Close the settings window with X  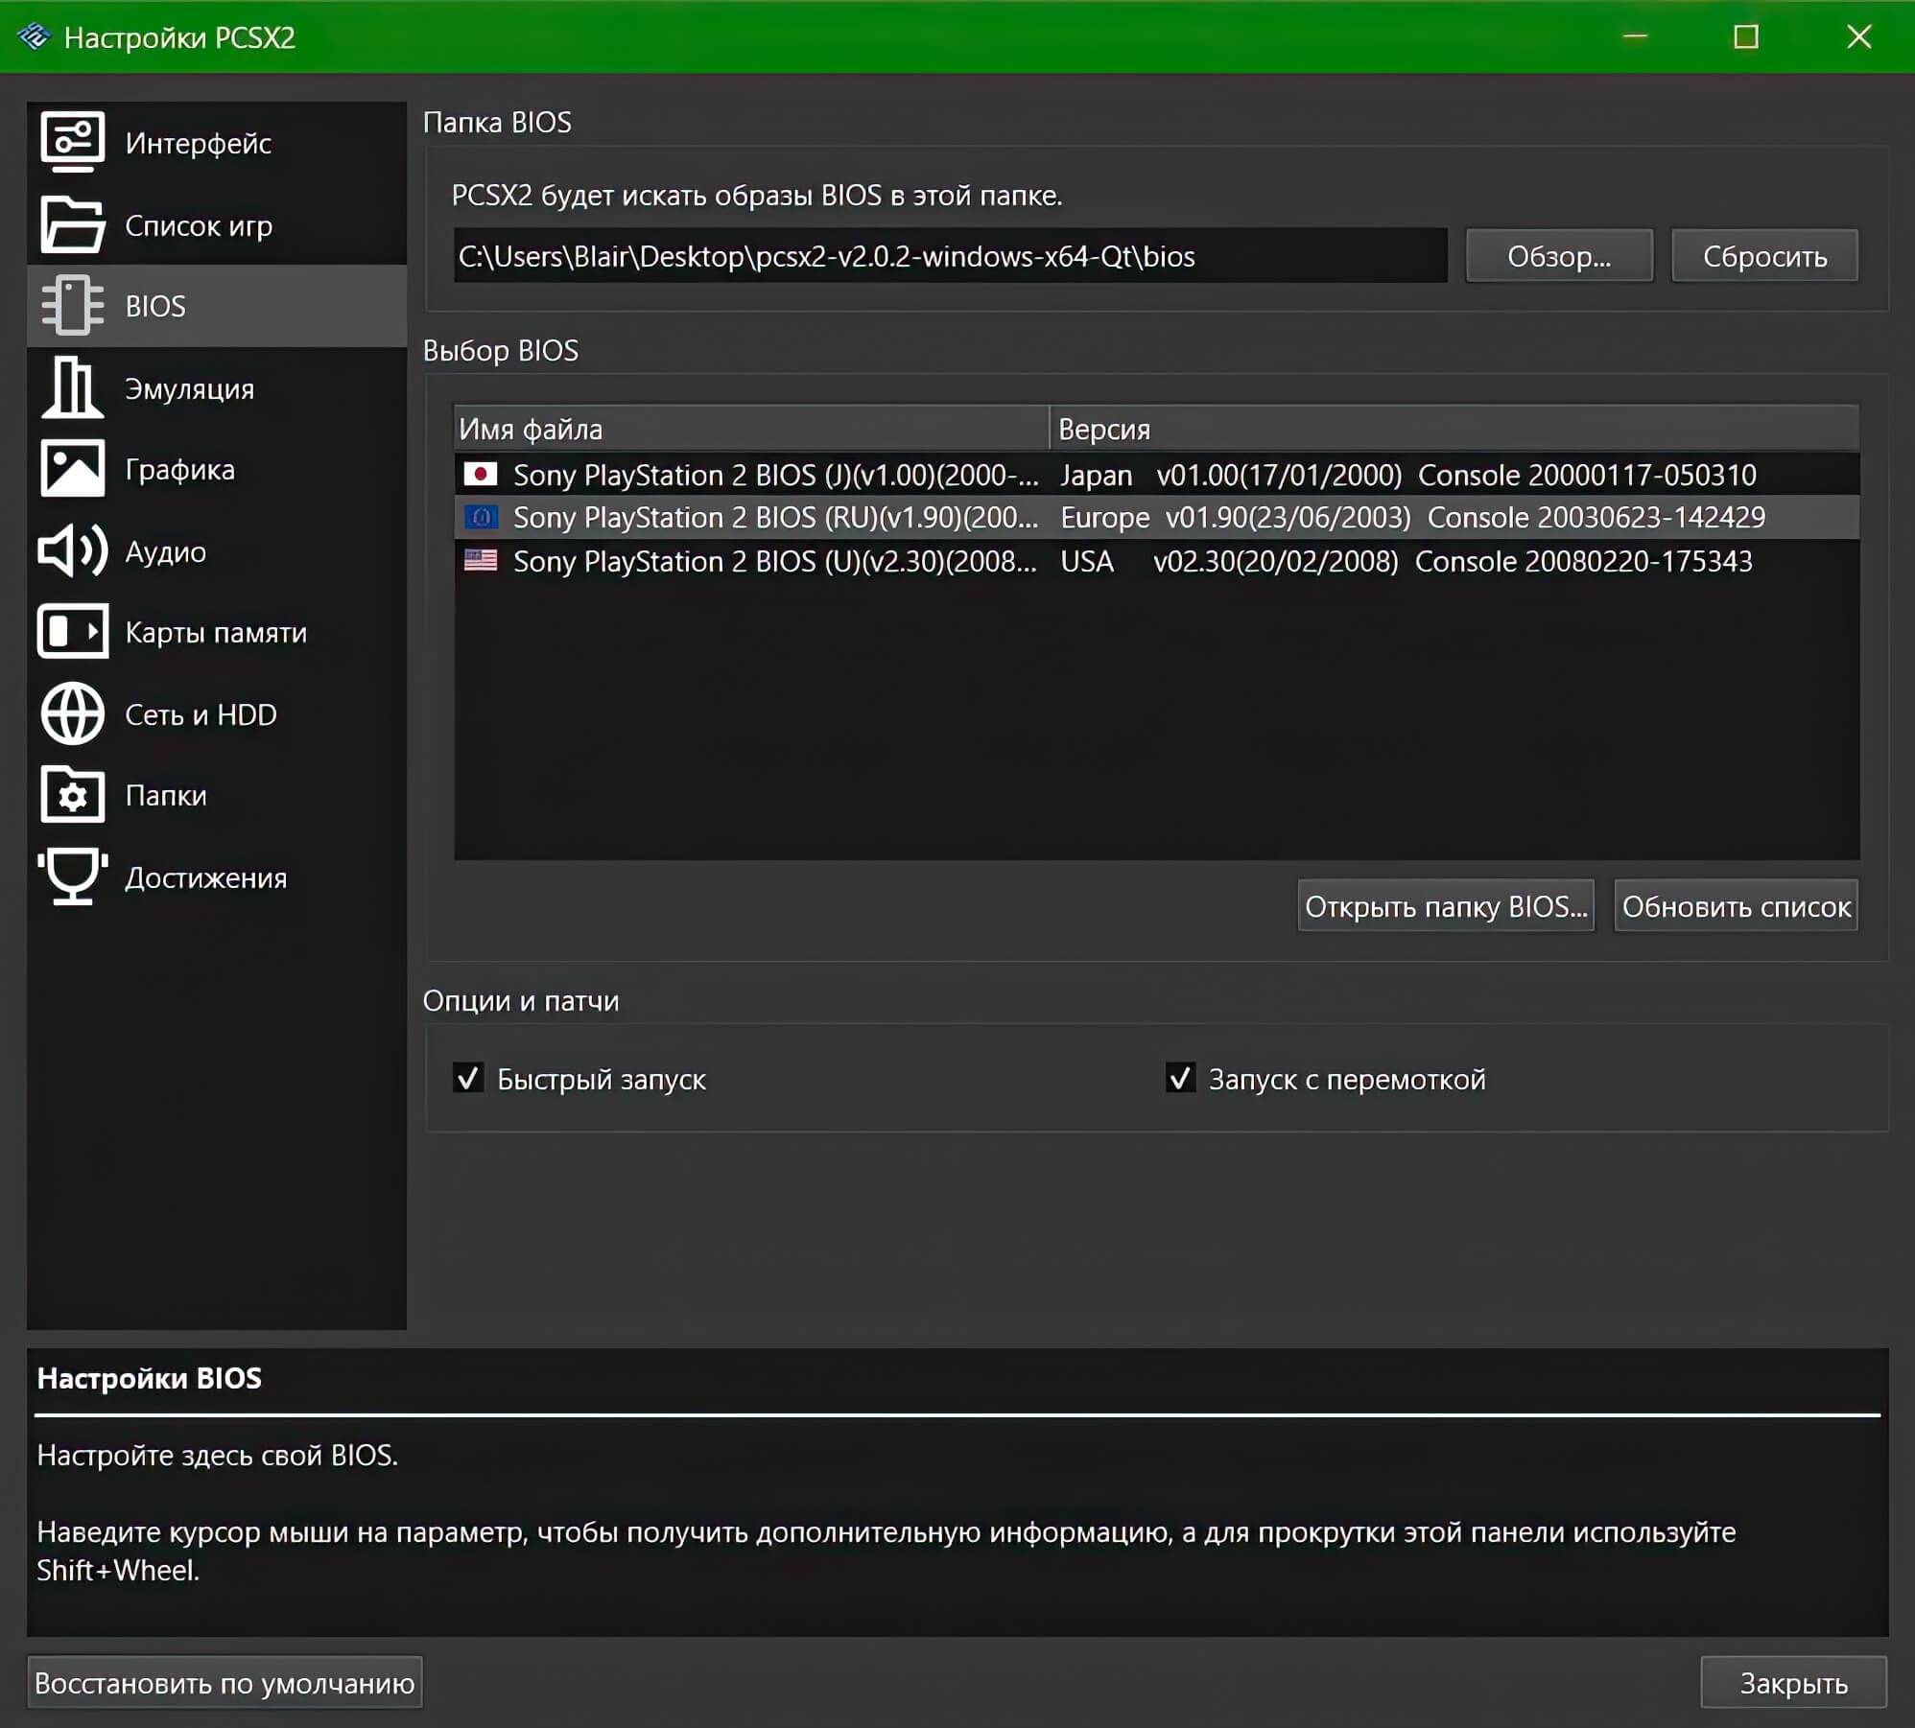pos(1858,36)
